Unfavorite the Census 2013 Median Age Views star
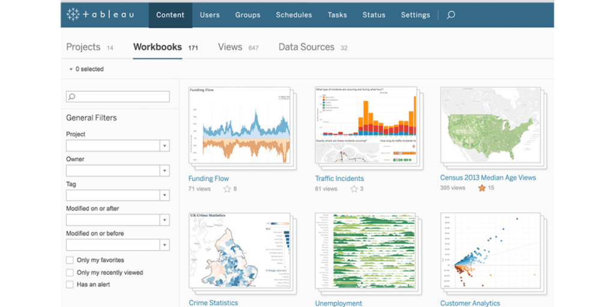615x307 pixels. click(x=482, y=188)
